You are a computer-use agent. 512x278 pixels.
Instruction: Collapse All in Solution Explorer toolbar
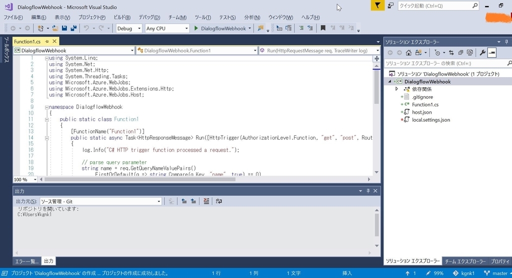coord(460,53)
